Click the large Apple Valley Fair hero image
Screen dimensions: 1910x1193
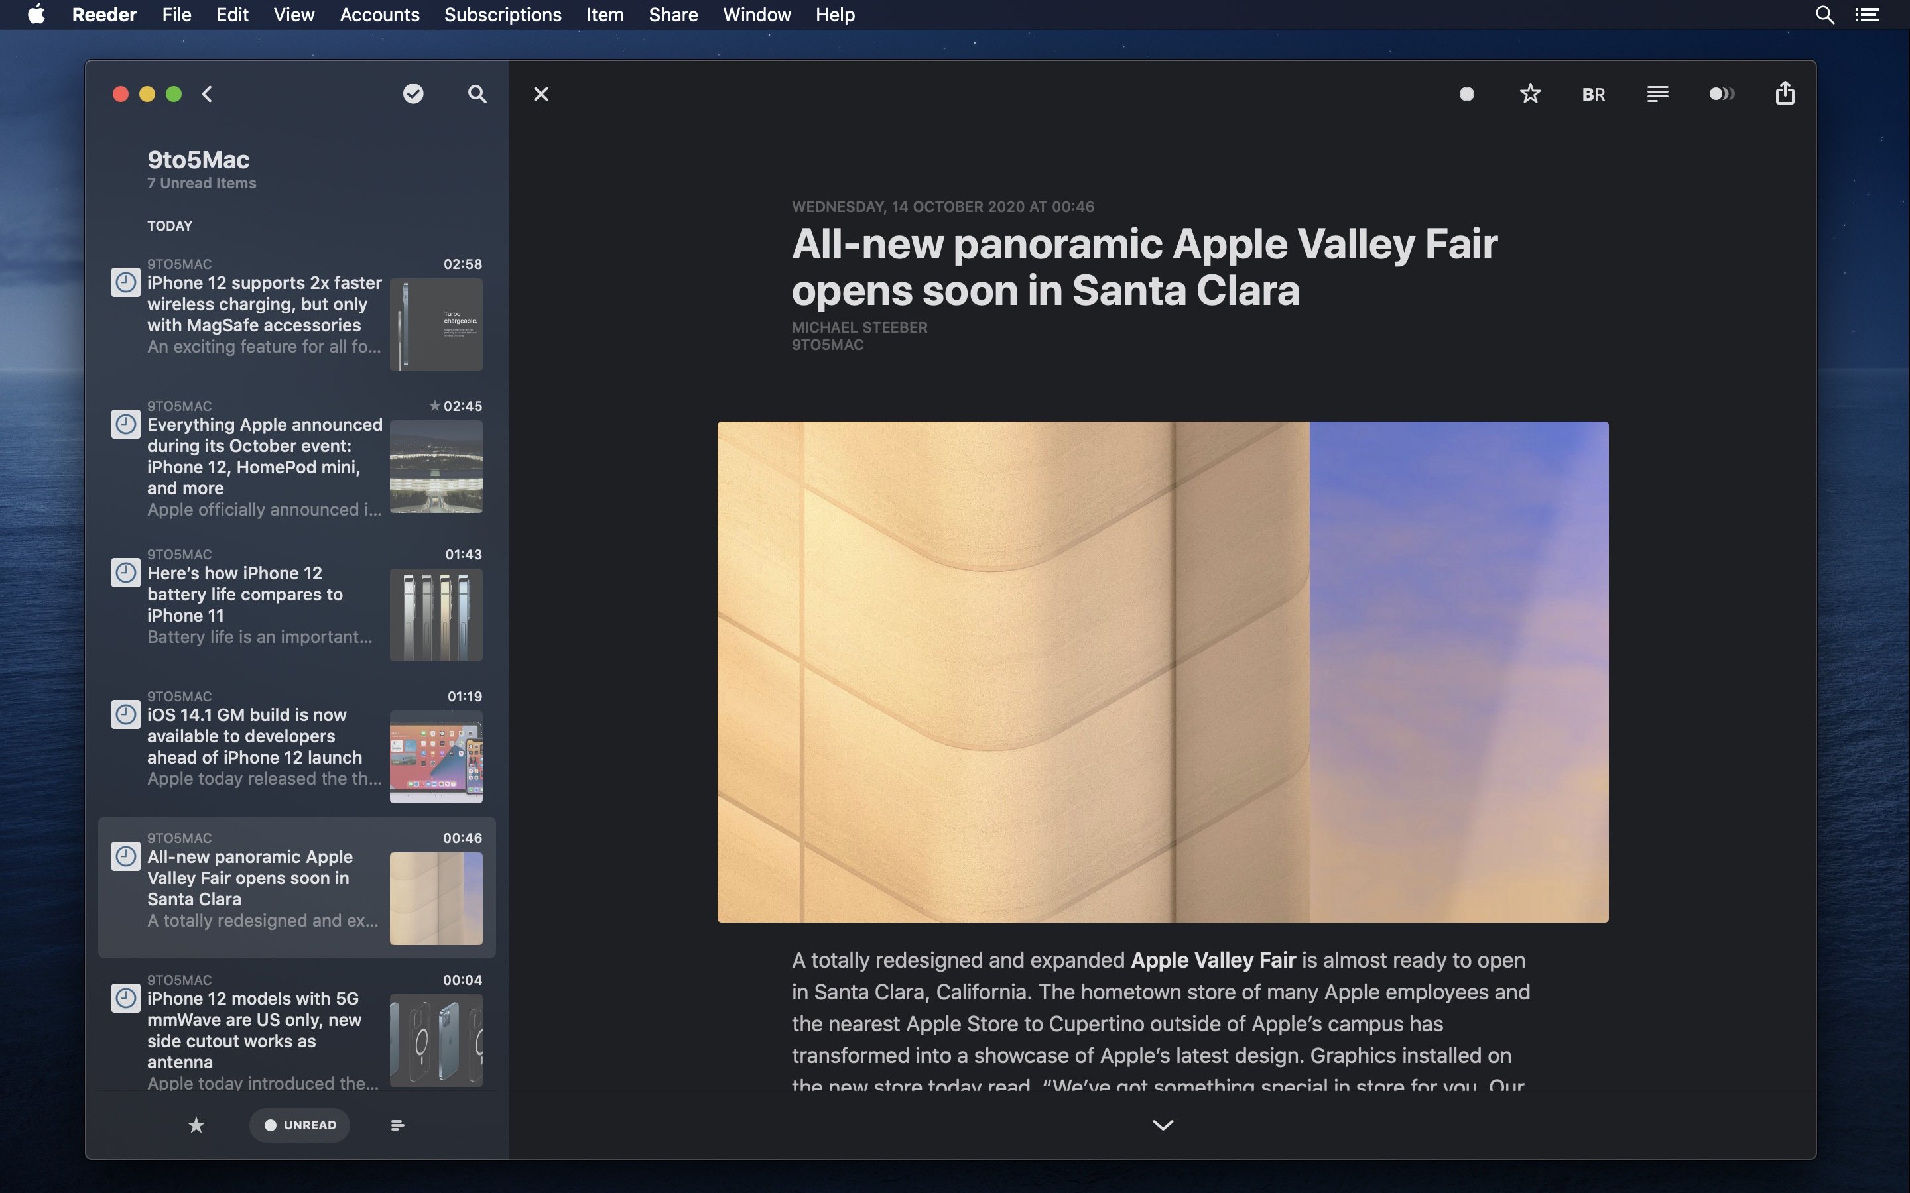pos(1163,671)
